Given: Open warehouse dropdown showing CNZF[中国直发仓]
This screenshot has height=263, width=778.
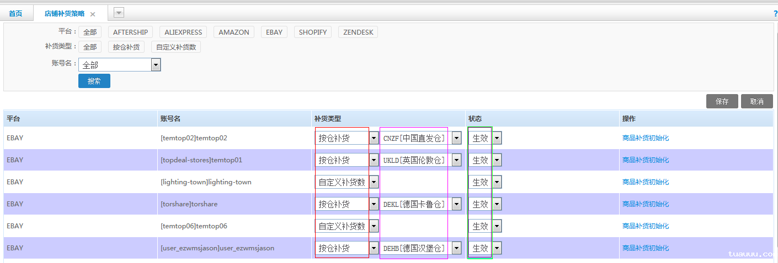Looking at the screenshot, I should 421,138.
